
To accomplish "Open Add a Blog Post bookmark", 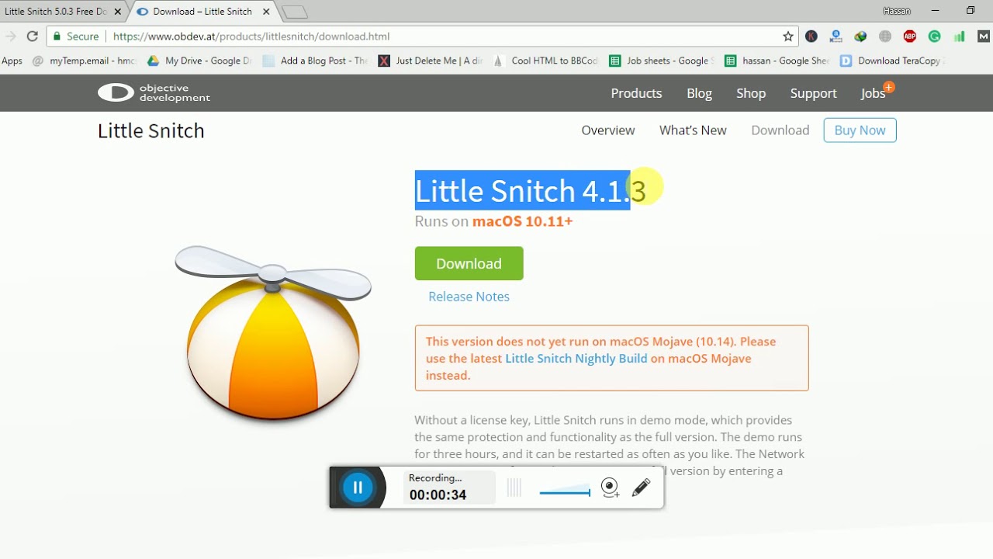I will (316, 61).
